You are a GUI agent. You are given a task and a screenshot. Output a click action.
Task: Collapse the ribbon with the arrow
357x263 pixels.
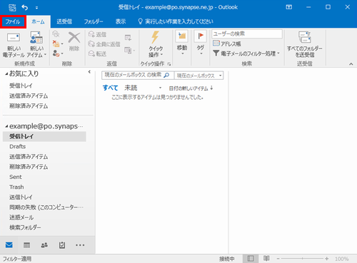click(351, 64)
